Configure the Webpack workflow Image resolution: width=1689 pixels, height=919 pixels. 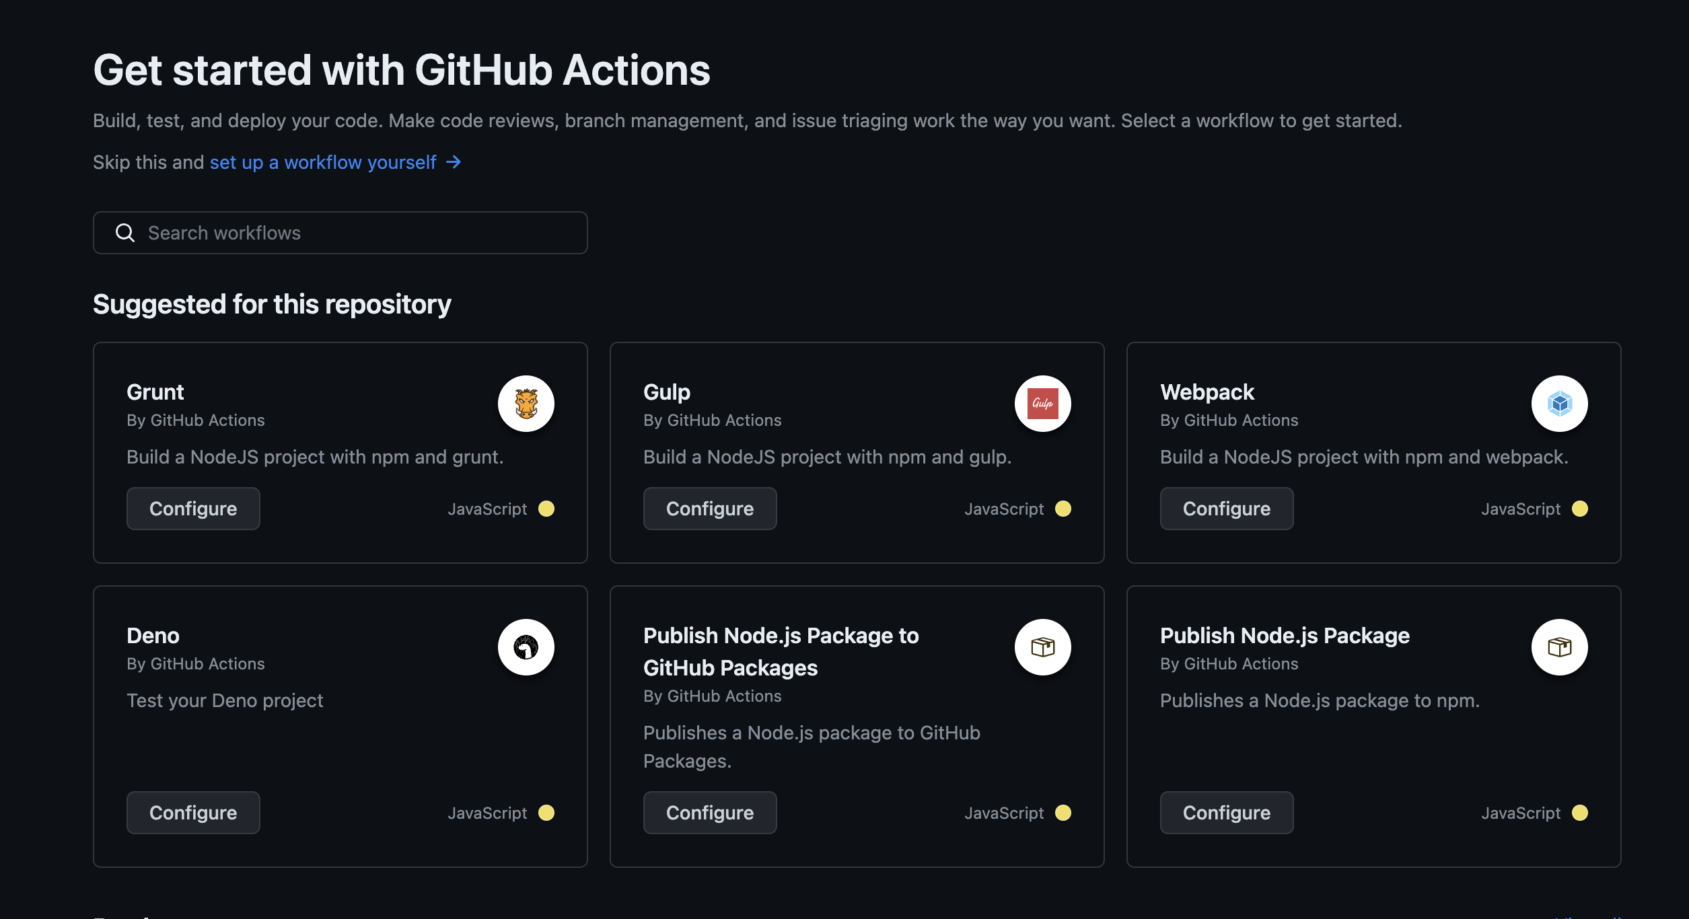click(1227, 509)
